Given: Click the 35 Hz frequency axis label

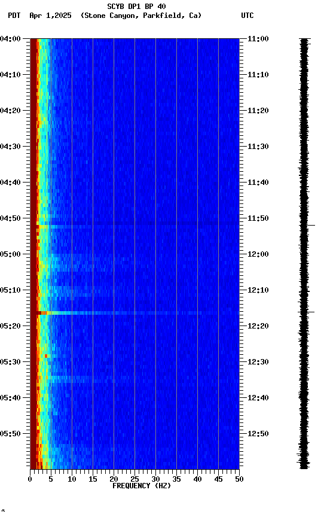Looking at the screenshot, I should pos(176,479).
